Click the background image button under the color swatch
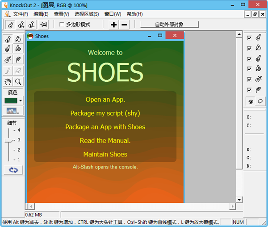The height and width of the screenshot is (227, 268). coord(13,111)
